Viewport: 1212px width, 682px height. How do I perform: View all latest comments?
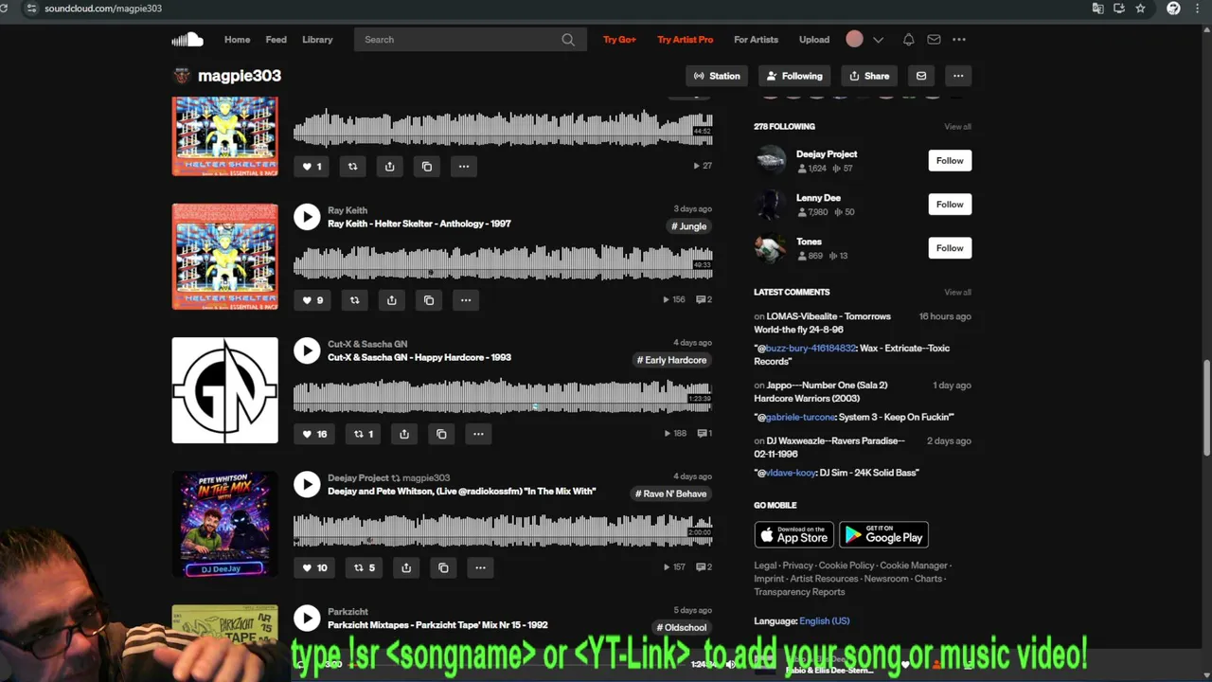957,292
